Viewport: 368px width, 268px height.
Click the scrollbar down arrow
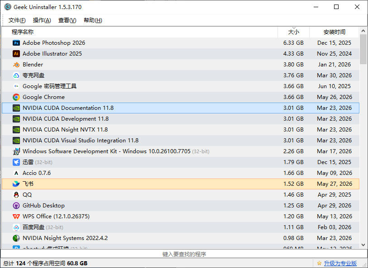coord(363,245)
